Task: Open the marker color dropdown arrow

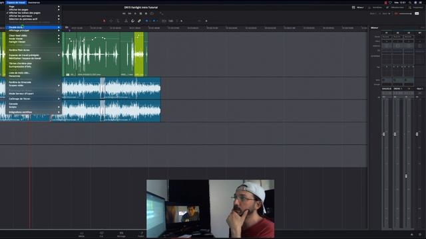Action: pyautogui.click(x=157, y=21)
